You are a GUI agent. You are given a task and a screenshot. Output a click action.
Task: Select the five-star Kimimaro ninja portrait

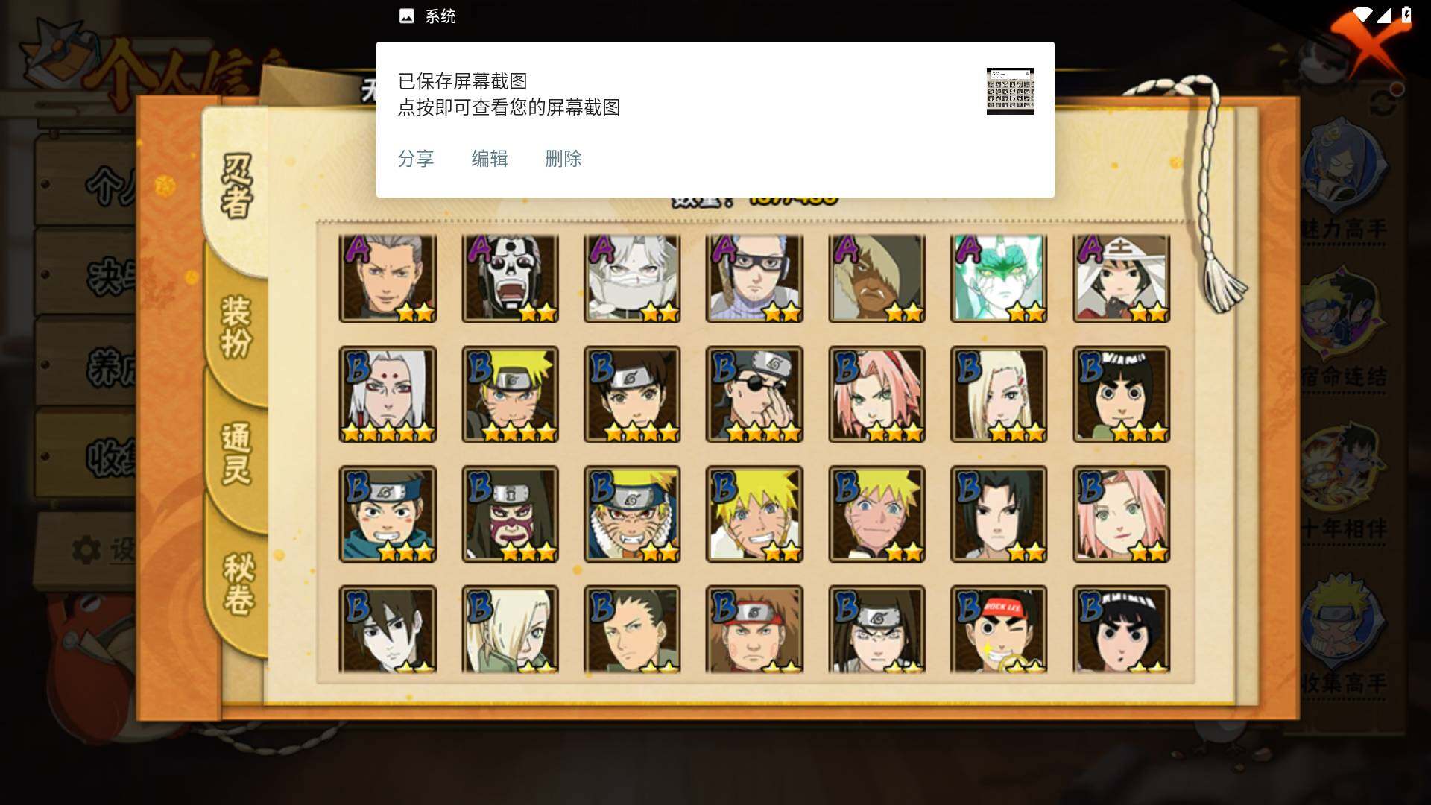pos(388,394)
